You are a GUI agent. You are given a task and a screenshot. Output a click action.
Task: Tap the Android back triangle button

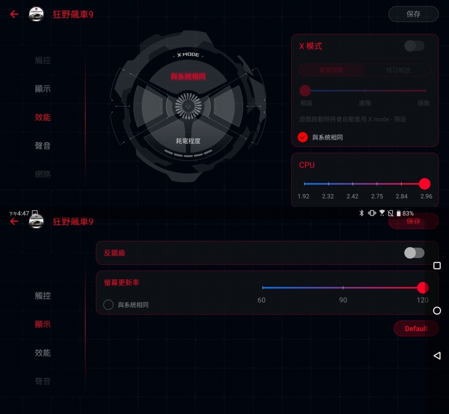point(437,356)
